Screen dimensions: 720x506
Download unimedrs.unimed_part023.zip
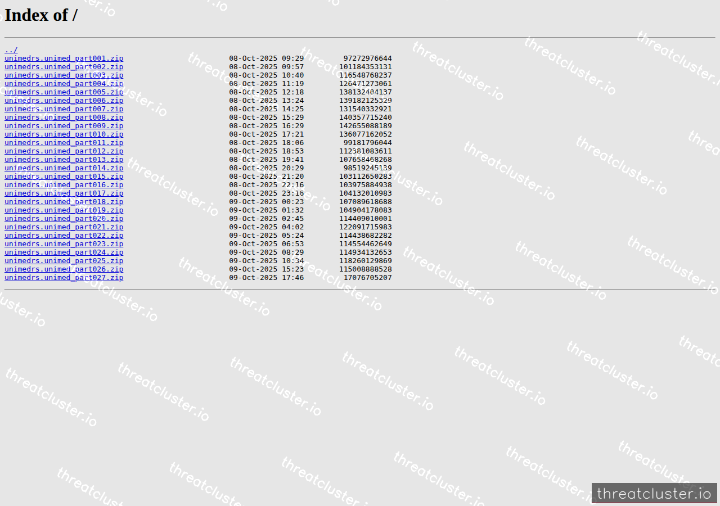tap(64, 244)
